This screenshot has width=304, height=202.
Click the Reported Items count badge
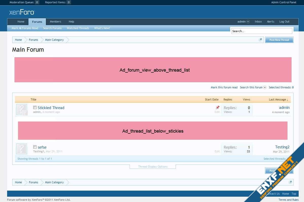69,2
